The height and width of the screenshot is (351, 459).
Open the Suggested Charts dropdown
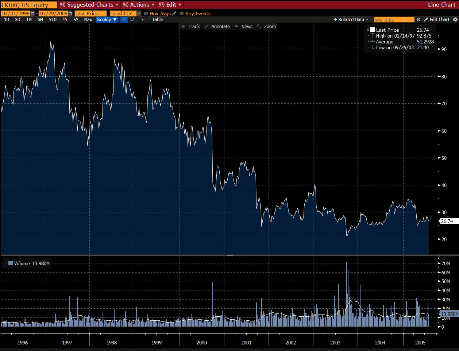point(89,5)
